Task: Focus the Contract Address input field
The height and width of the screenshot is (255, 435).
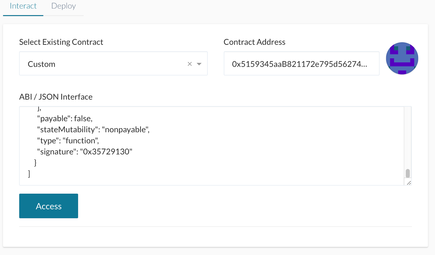Action: point(301,64)
